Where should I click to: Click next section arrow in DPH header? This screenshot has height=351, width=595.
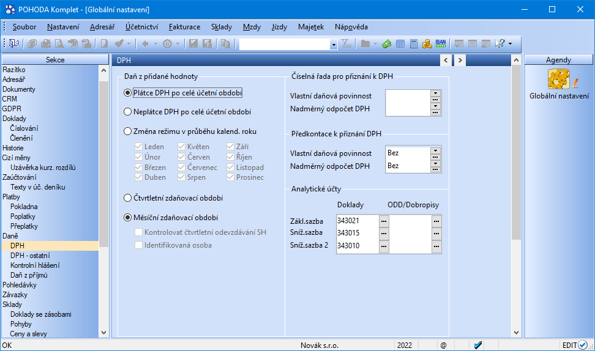tap(460, 60)
